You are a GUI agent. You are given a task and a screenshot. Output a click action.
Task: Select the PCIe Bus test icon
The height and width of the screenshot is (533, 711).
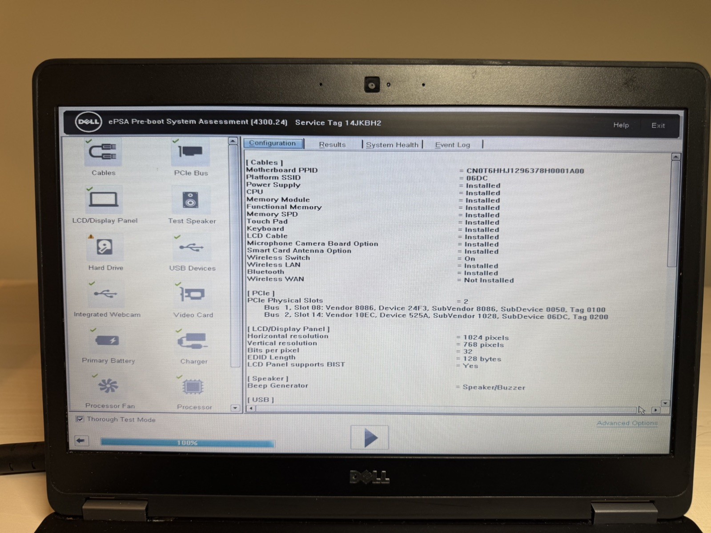click(191, 152)
